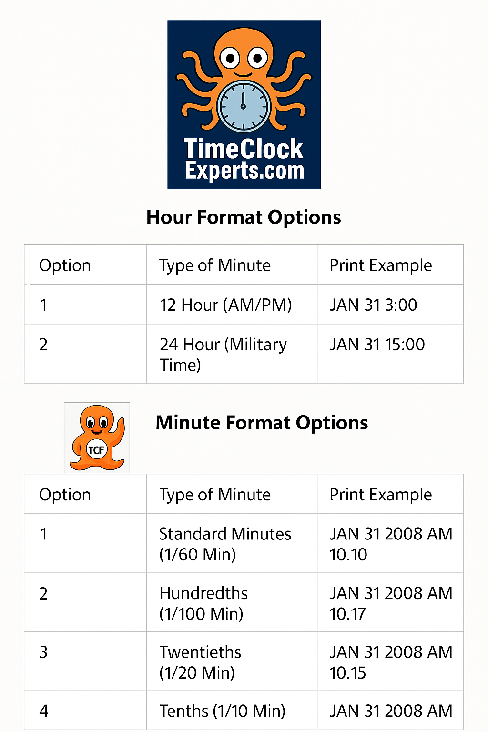Viewport: 488px width, 732px height.
Task: Select option 3 in the Minute Format table
Action: pyautogui.click(x=43, y=652)
